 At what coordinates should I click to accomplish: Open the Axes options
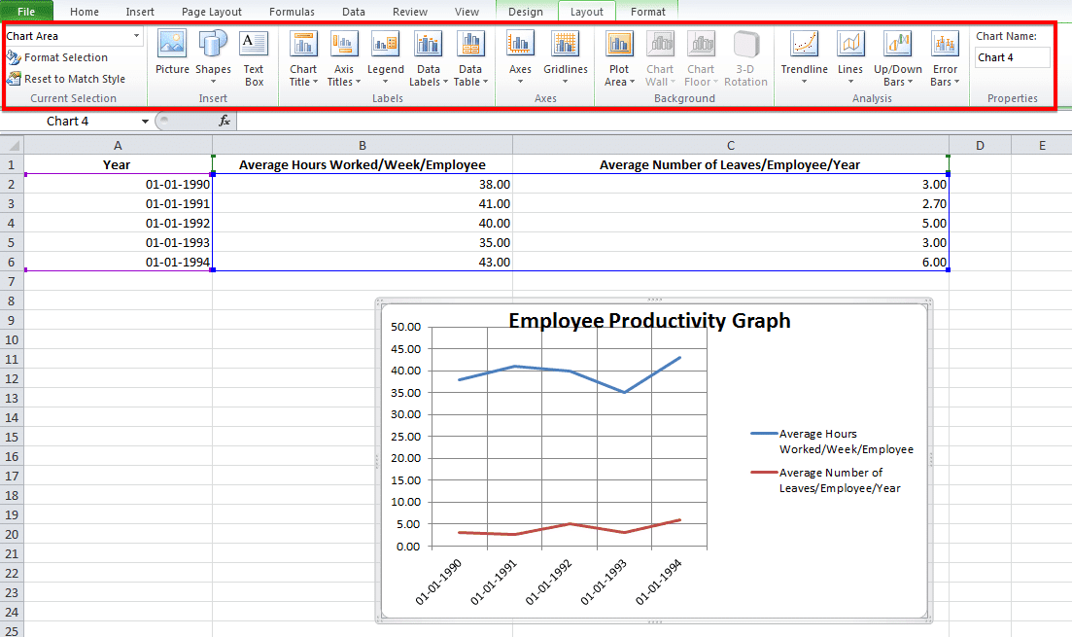point(520,59)
